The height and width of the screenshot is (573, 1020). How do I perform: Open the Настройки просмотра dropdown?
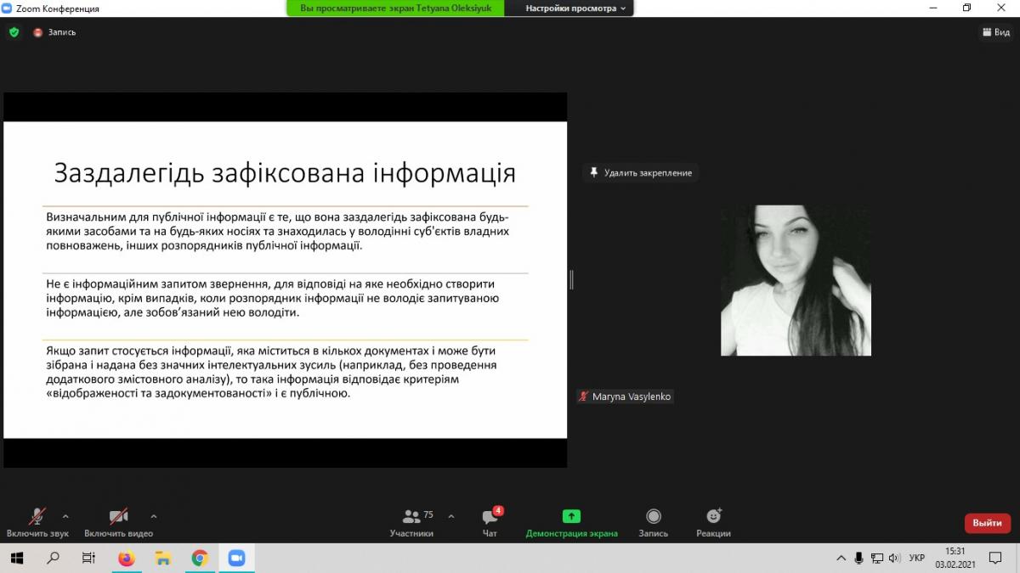(575, 8)
